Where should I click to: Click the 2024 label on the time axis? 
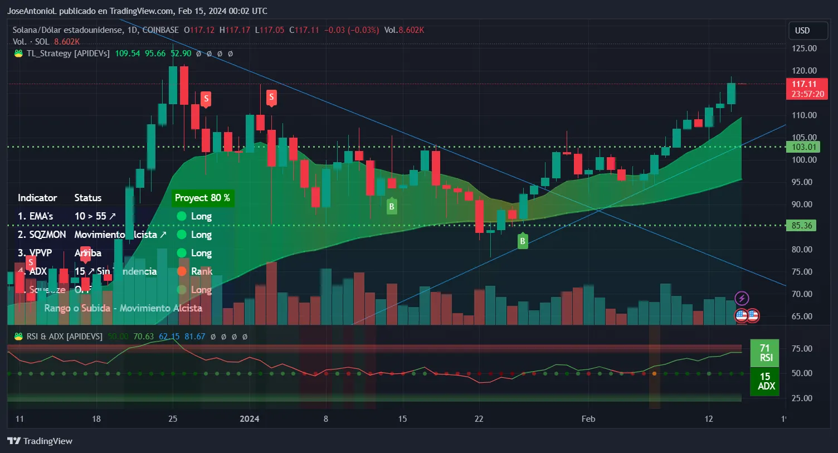[249, 419]
